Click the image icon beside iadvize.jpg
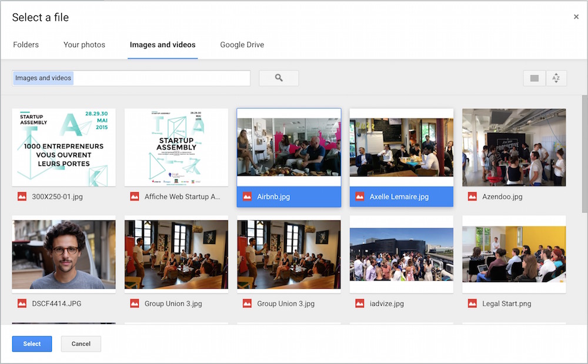The image size is (588, 364). (x=360, y=303)
